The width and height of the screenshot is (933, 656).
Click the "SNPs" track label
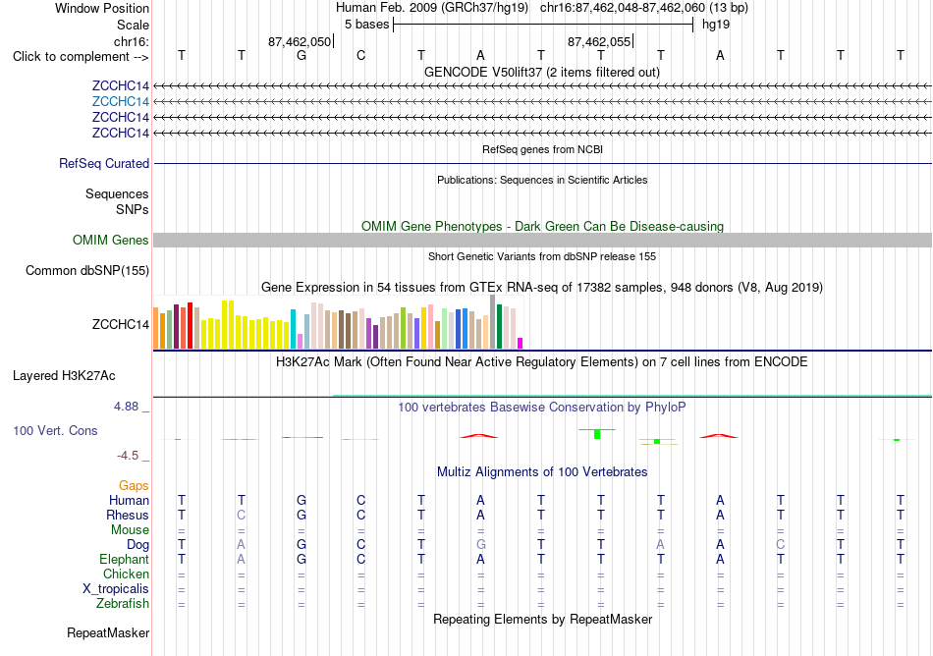(x=133, y=209)
